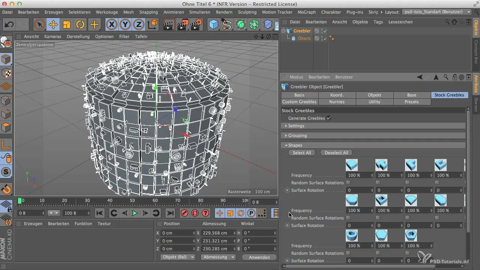The width and height of the screenshot is (480, 270).
Task: Open the Objekte side tab
Action: point(476,27)
